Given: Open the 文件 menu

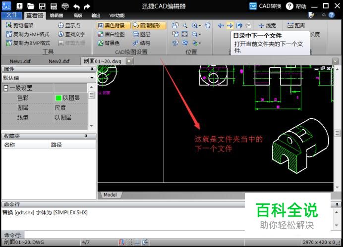Looking at the screenshot, I should (11, 15).
